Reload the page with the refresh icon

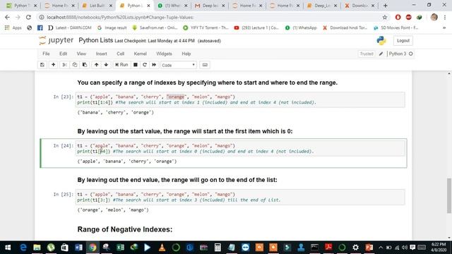tap(28, 17)
